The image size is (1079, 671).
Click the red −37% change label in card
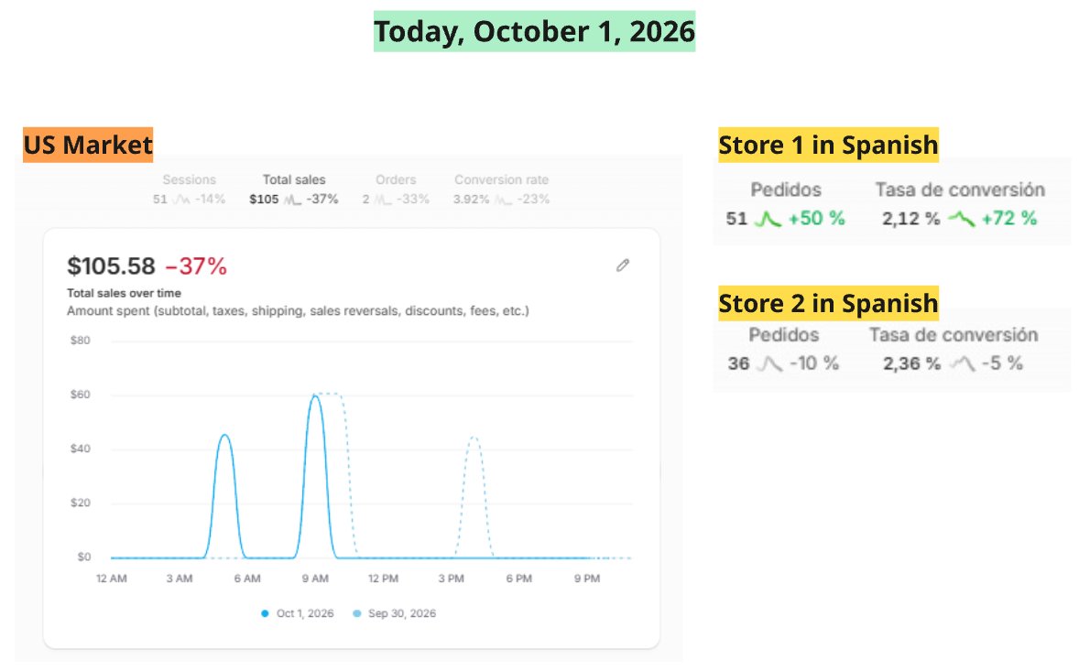(x=196, y=266)
